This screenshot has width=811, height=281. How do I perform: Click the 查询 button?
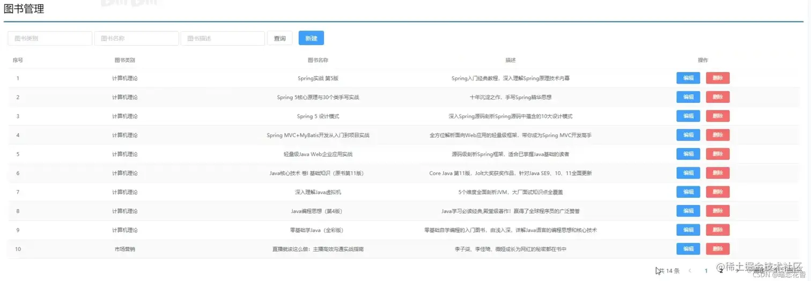tap(279, 38)
